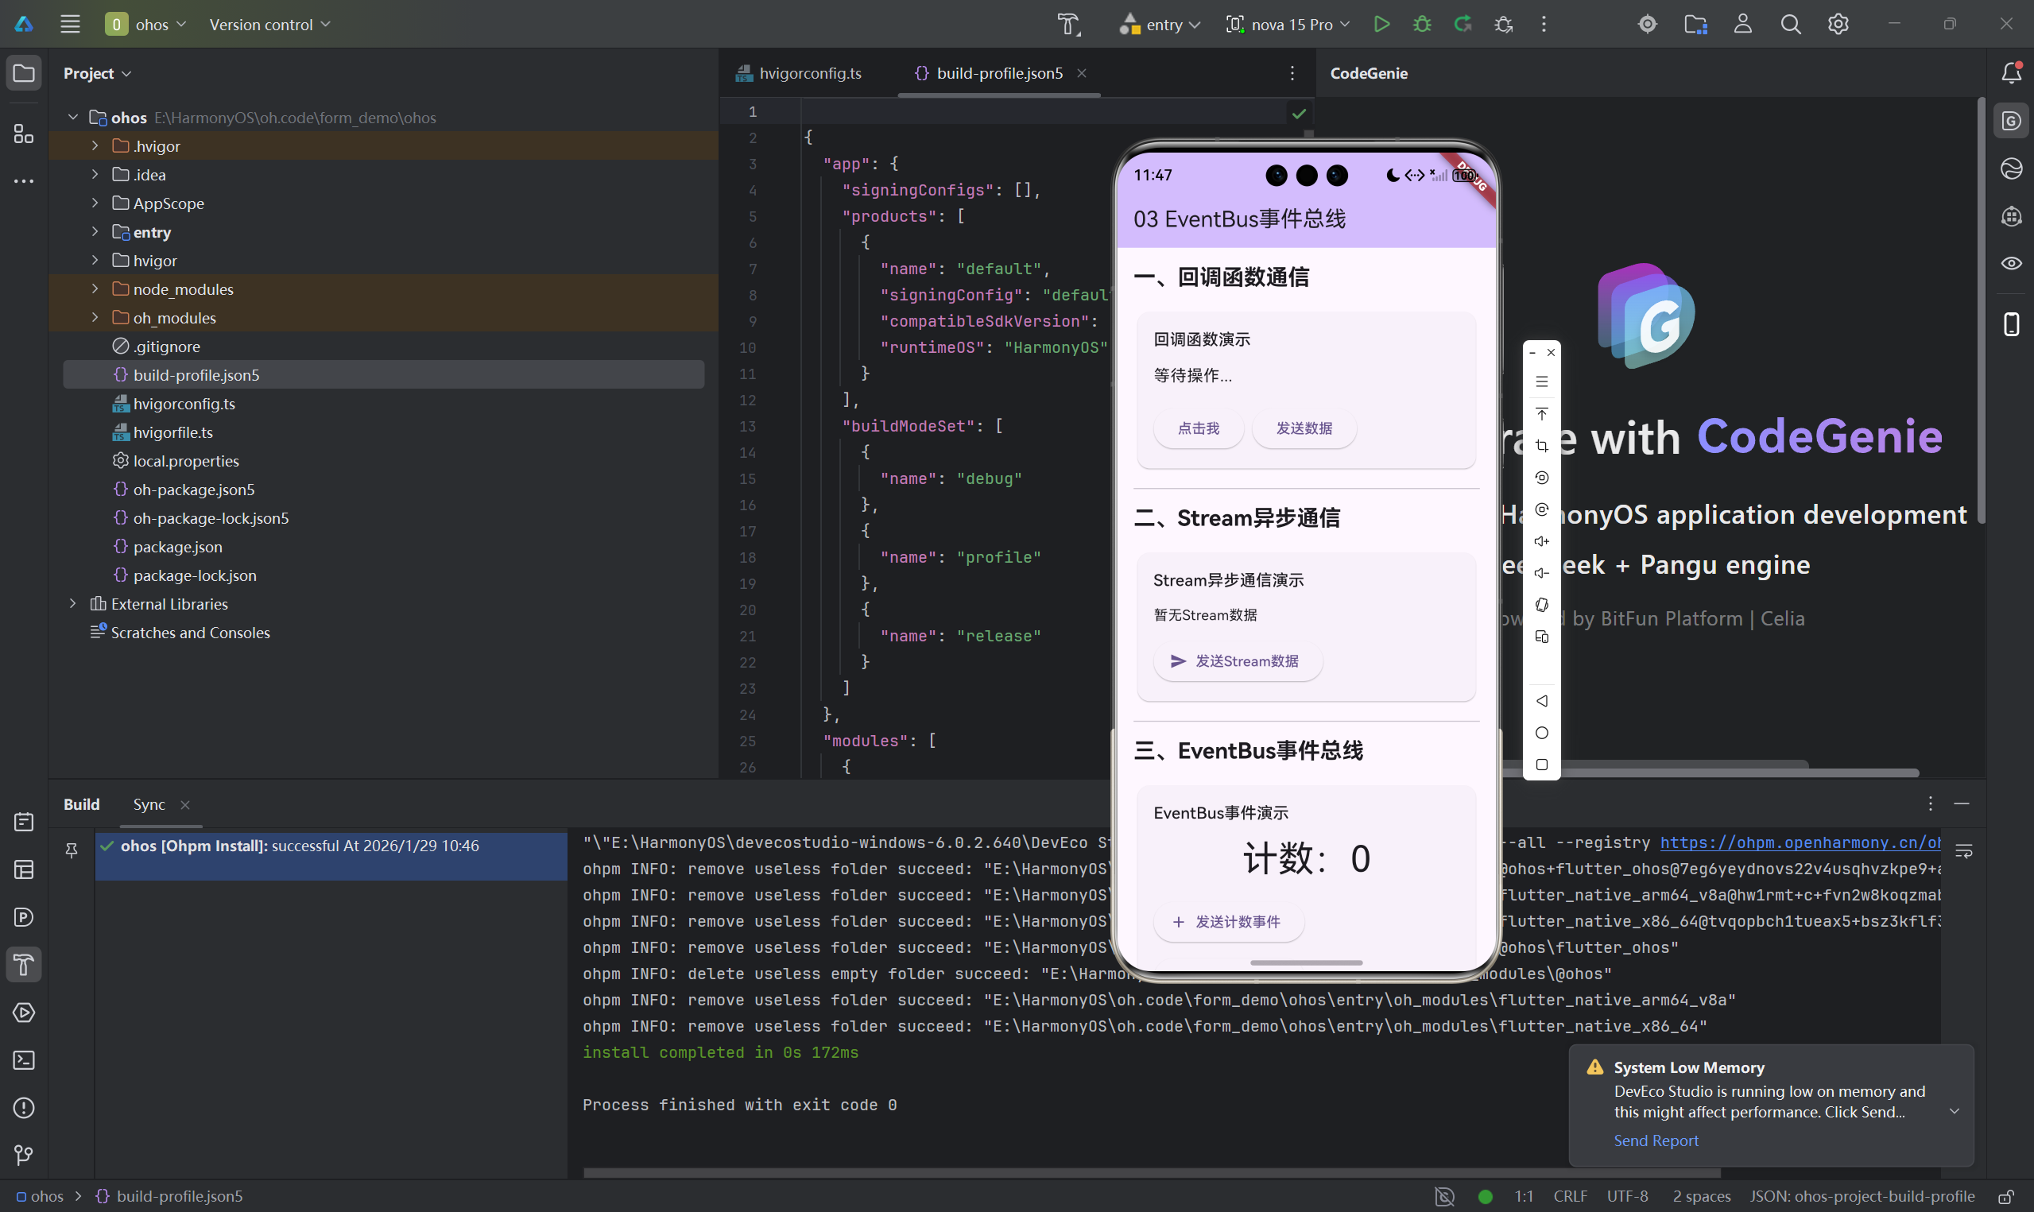Click the Send Report link
2034x1212 pixels.
(x=1655, y=1140)
